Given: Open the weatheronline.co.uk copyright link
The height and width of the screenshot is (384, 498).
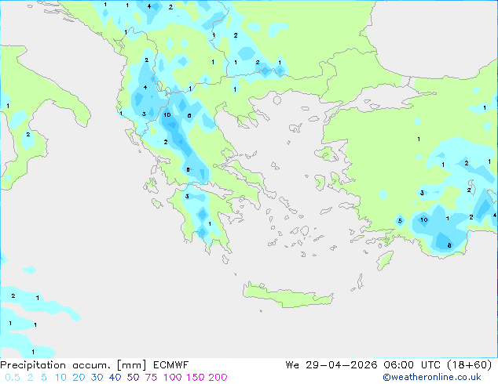Looking at the screenshot, I should (x=431, y=377).
